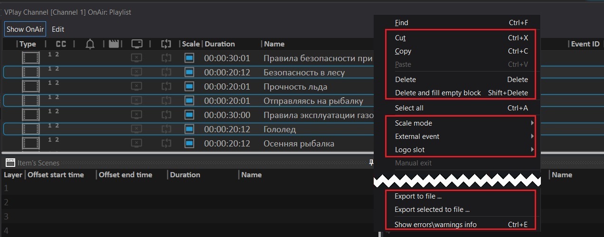Toggle the loop icon for Прочность льда
This screenshot has width=604, height=237.
(x=166, y=87)
